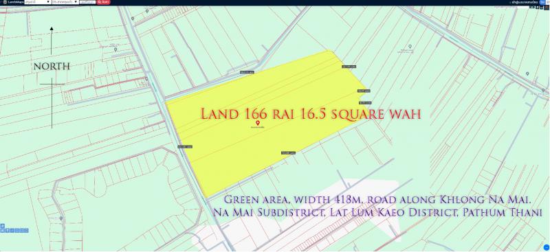Click the parcel number input field

(x=87, y=2)
